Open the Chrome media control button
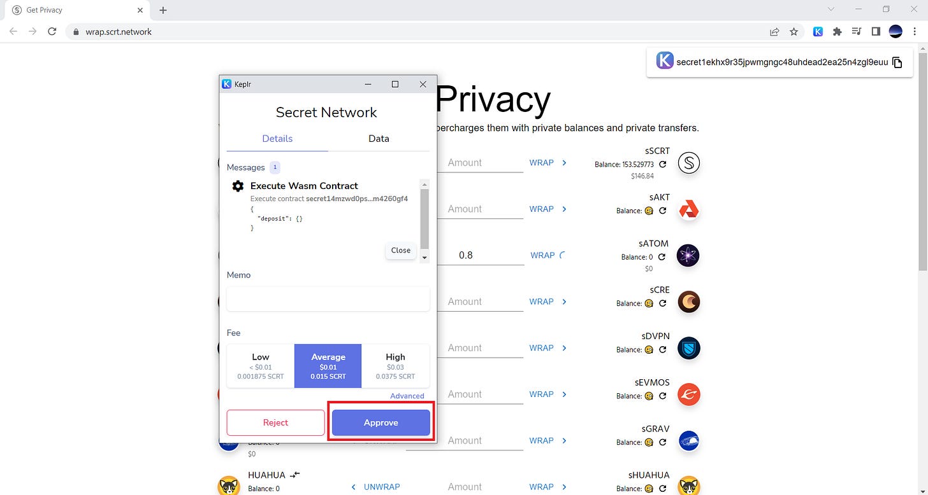This screenshot has width=928, height=495. coord(857,31)
